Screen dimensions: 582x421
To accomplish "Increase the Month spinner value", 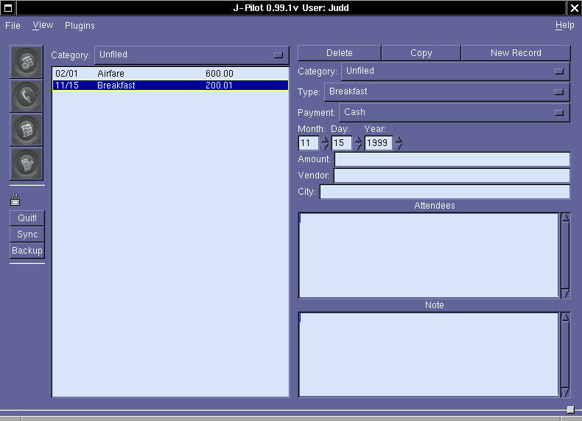I will [325, 139].
